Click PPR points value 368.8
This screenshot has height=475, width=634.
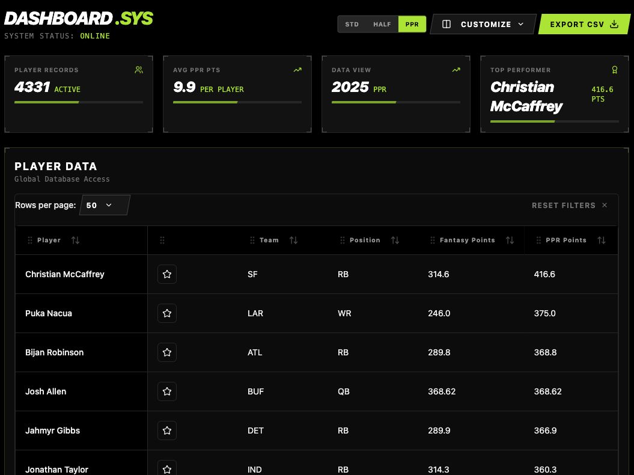coord(545,352)
